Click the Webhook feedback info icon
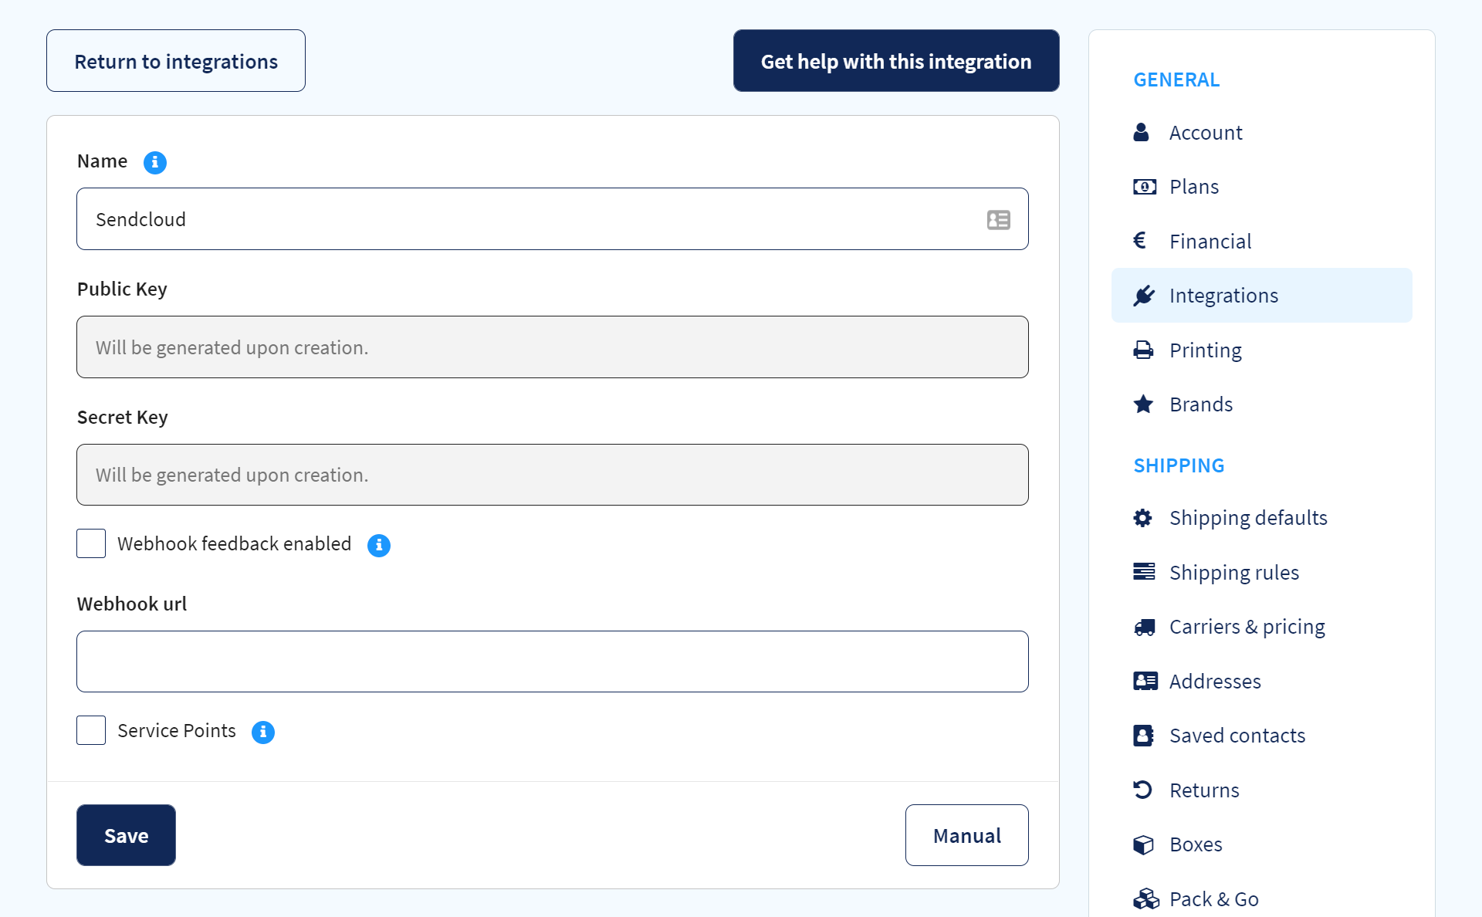Screen dimensions: 1482x917 [x=379, y=545]
